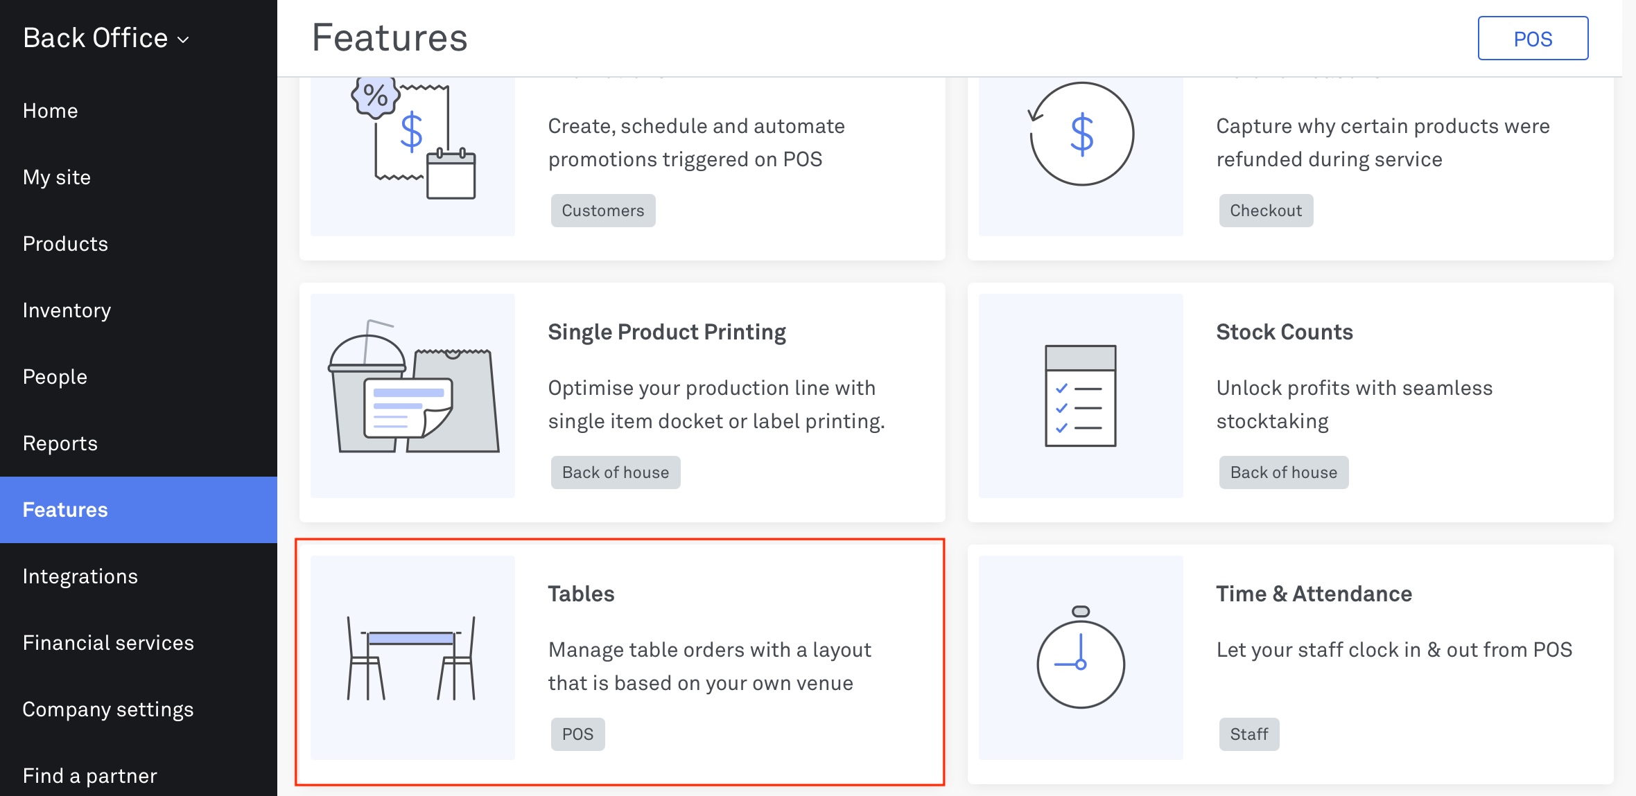Screen dimensions: 1636x796
Task: Click the 'Create, schedule and automate promotions' description
Action: (x=696, y=143)
